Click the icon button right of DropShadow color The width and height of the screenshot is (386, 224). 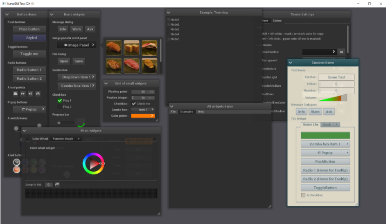click(x=341, y=51)
